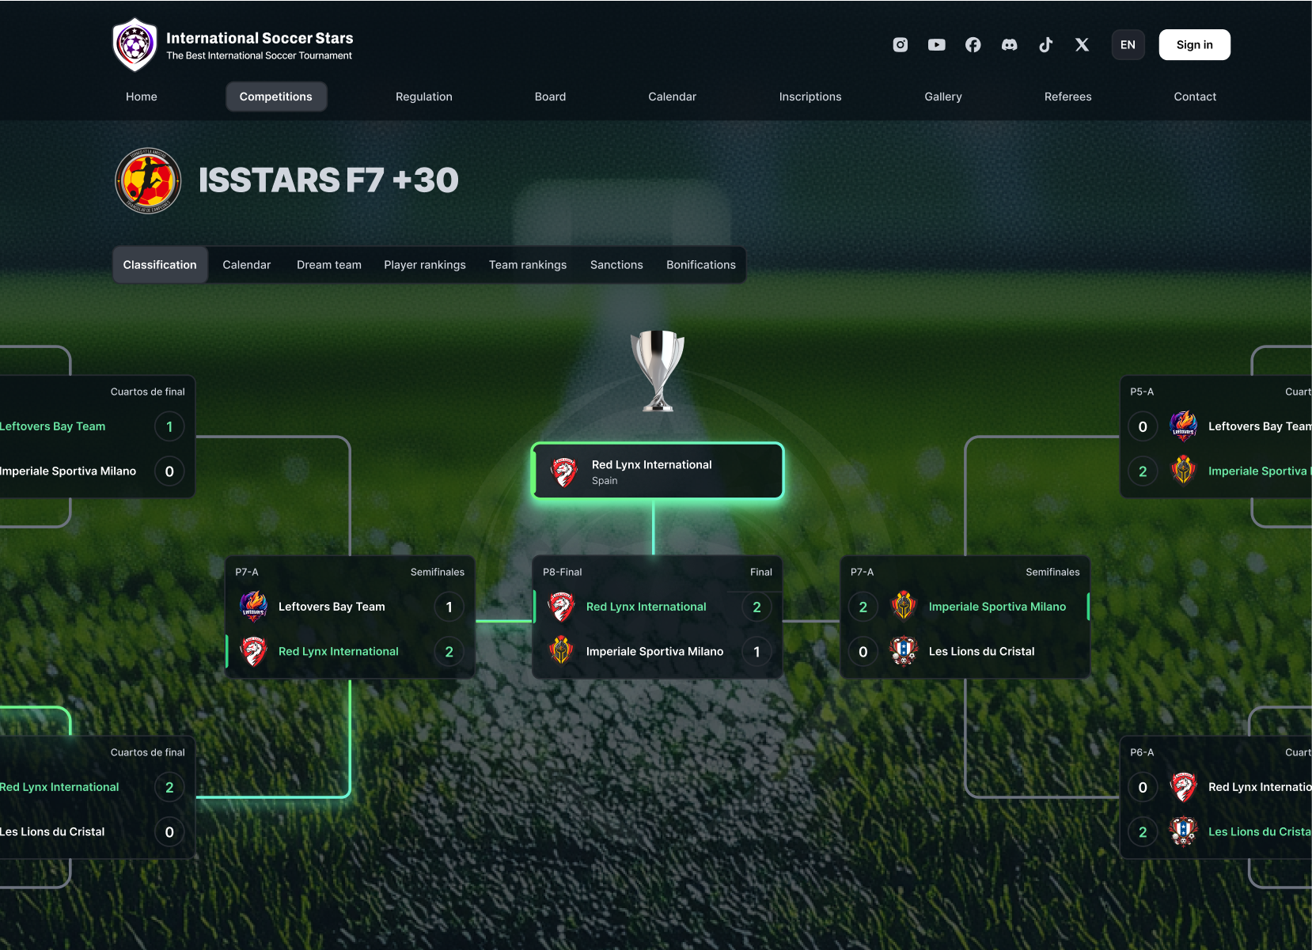Click the ISSTARS F7 +30 competition badge
Image resolution: width=1312 pixels, height=950 pixels.
point(148,180)
